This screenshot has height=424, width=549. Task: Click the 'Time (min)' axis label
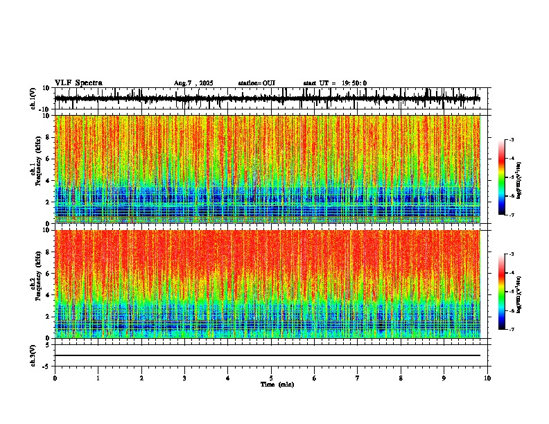277,385
